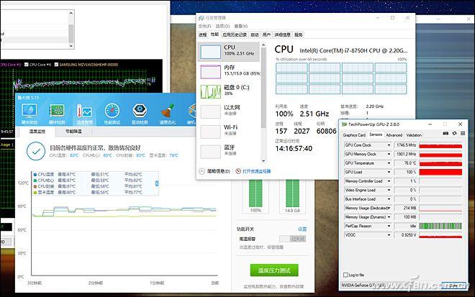Expand the Memory Usage (Dynamic) dropdown
This screenshot has width=475, height=297.
click(389, 217)
